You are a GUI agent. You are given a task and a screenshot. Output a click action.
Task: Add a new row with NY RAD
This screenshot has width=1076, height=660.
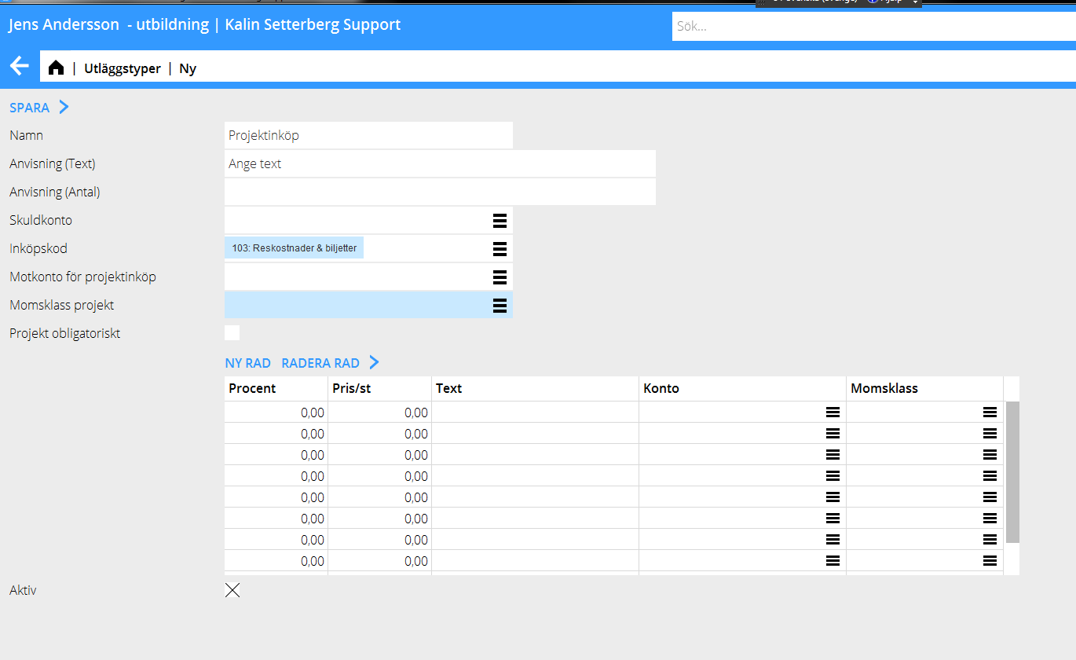(x=247, y=363)
